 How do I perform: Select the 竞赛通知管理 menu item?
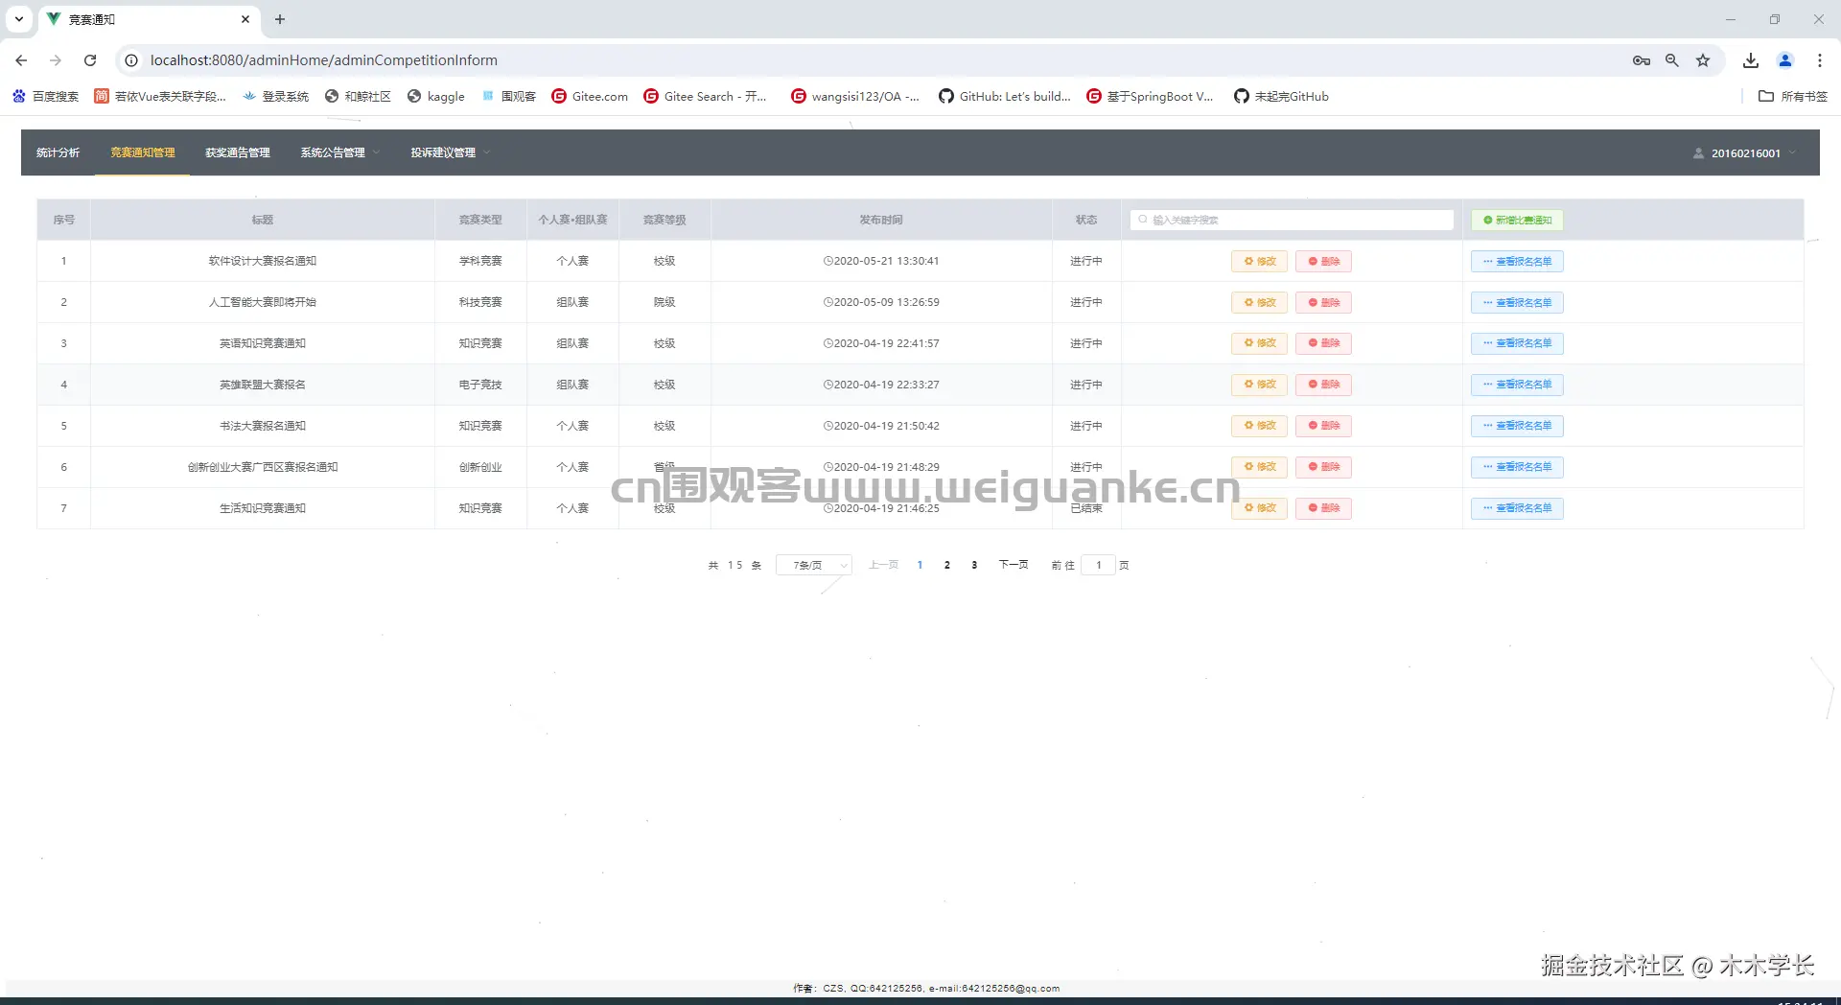click(x=143, y=152)
